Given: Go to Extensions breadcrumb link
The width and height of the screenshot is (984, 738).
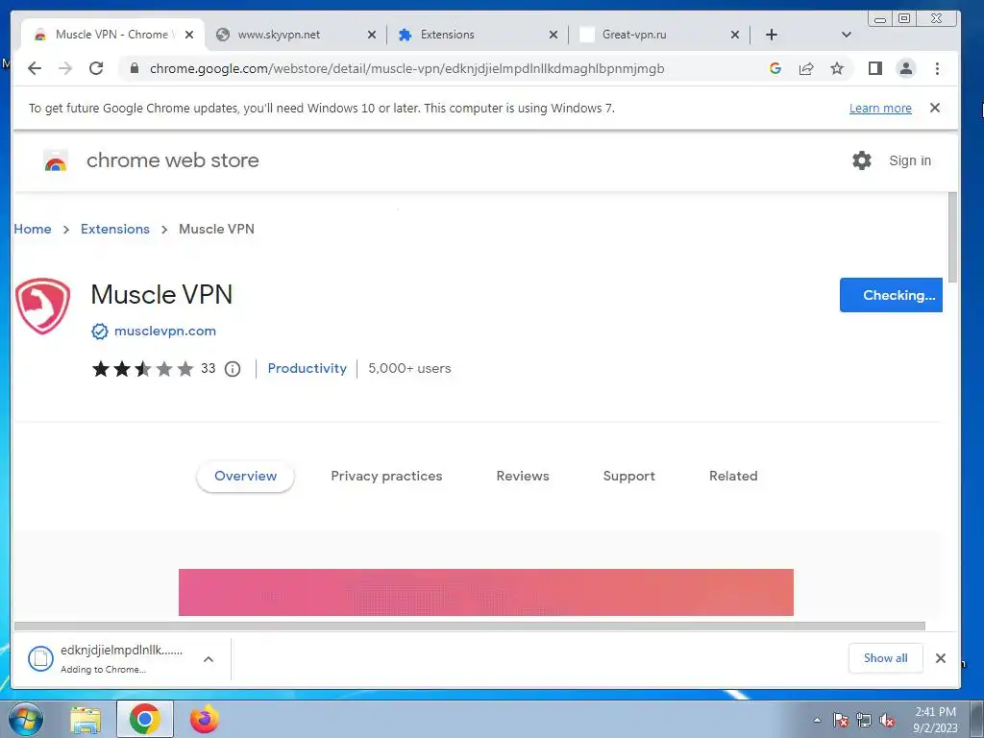Looking at the screenshot, I should pyautogui.click(x=115, y=229).
